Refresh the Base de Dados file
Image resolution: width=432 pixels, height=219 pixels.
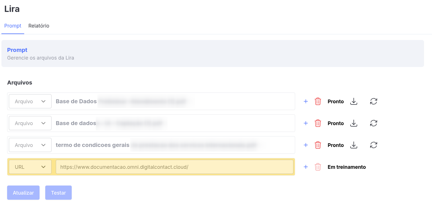[x=374, y=101]
